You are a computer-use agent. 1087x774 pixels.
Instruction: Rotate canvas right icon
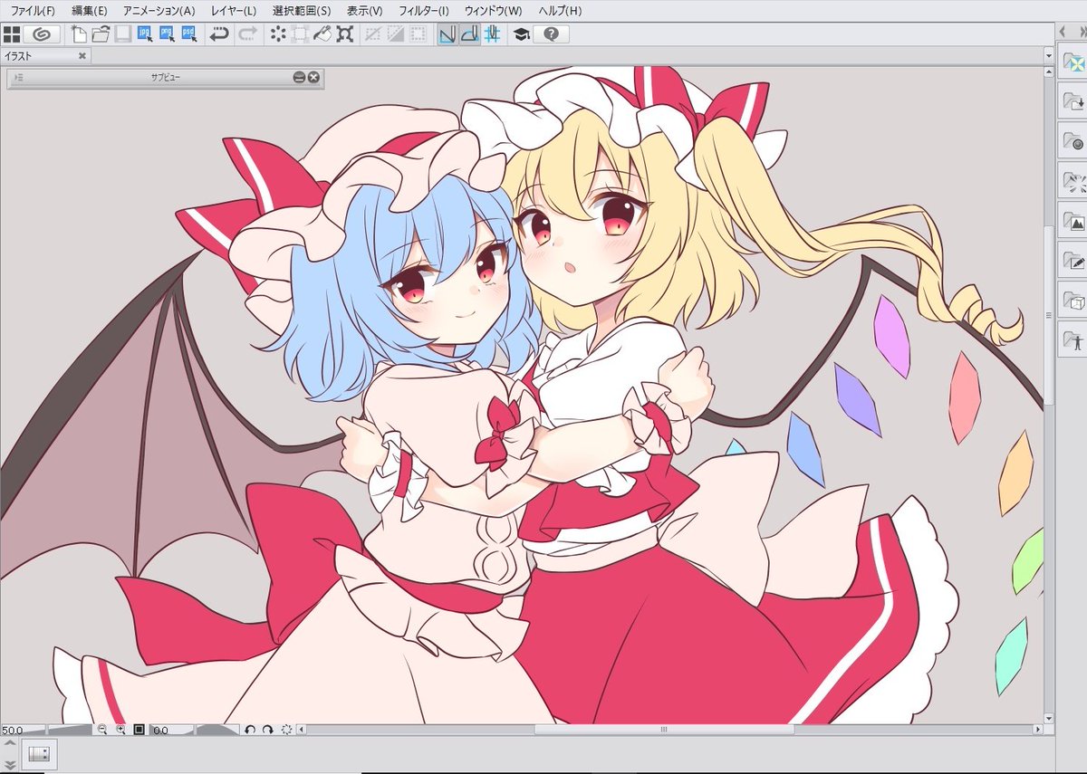(x=268, y=730)
